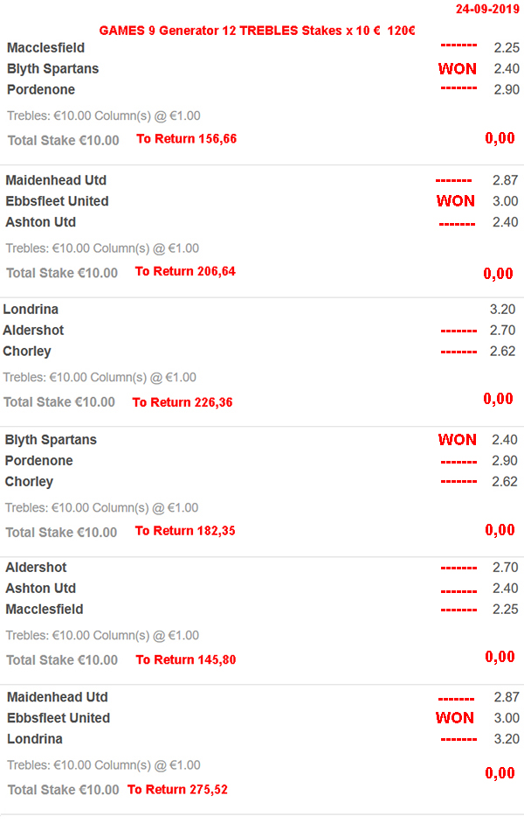Click the 0,00 result beside To Return 145,80
The height and width of the screenshot is (837, 524).
pos(500,657)
